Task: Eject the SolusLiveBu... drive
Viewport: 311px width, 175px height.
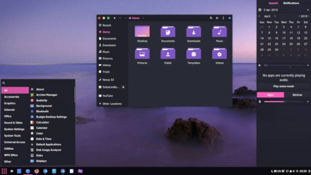Action: pyautogui.click(x=123, y=87)
